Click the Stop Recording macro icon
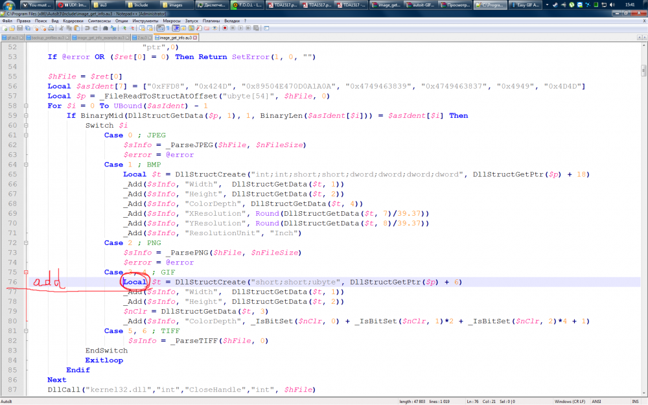The image size is (648, 405). point(233,28)
